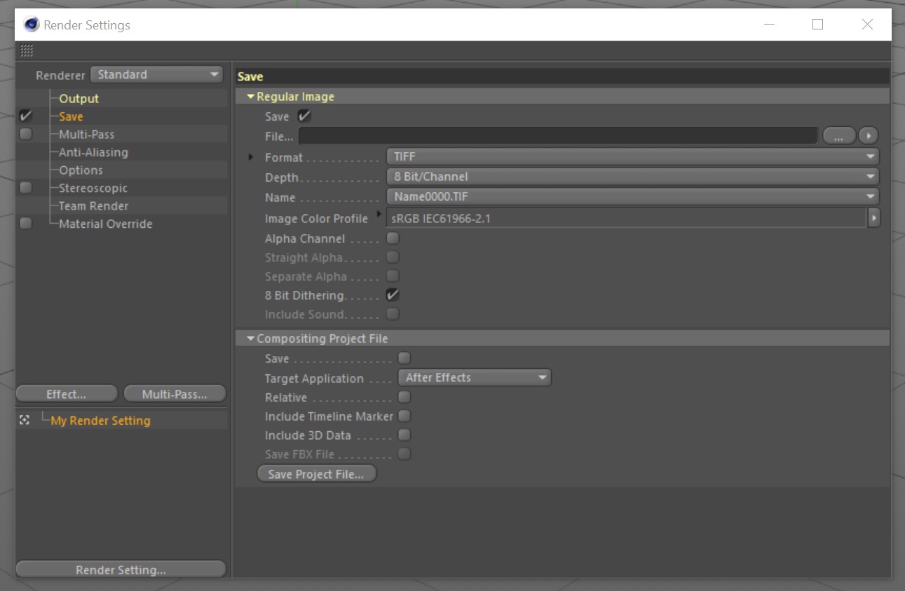This screenshot has width=905, height=591.
Task: Open the Renderer Standard dropdown
Action: click(x=157, y=74)
